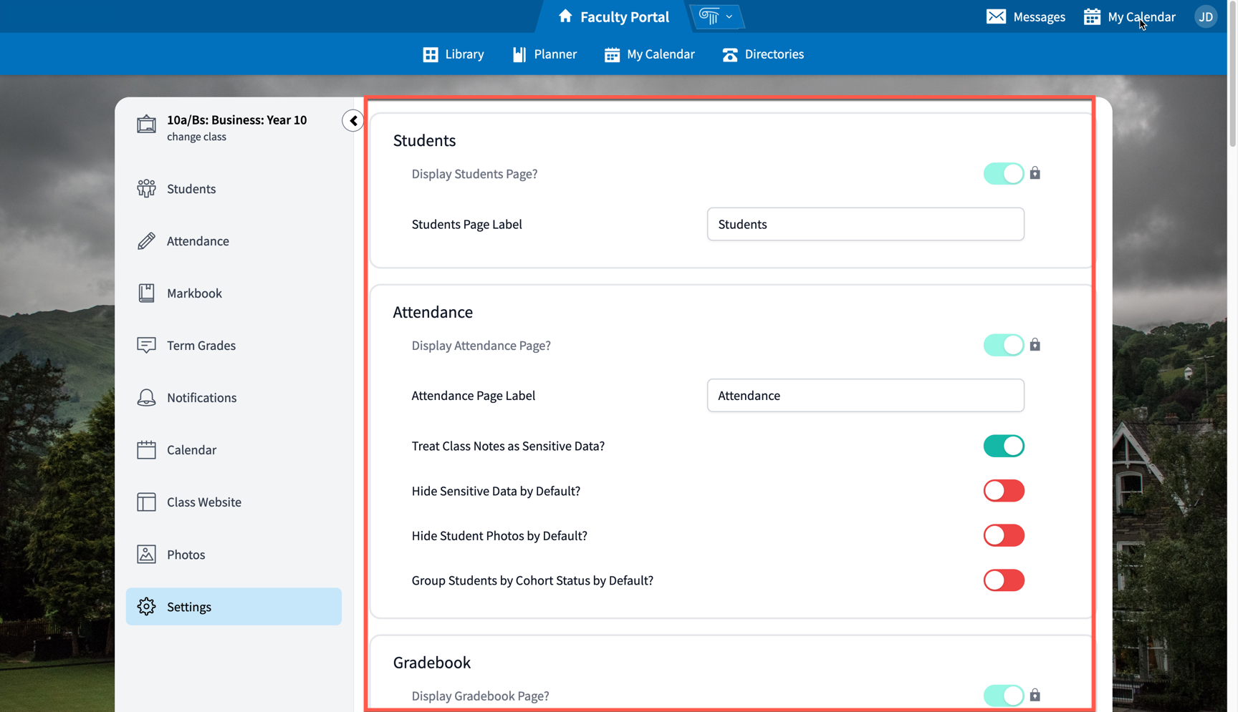Open Term Grades from the sidebar
This screenshot has width=1238, height=712.
coord(146,345)
